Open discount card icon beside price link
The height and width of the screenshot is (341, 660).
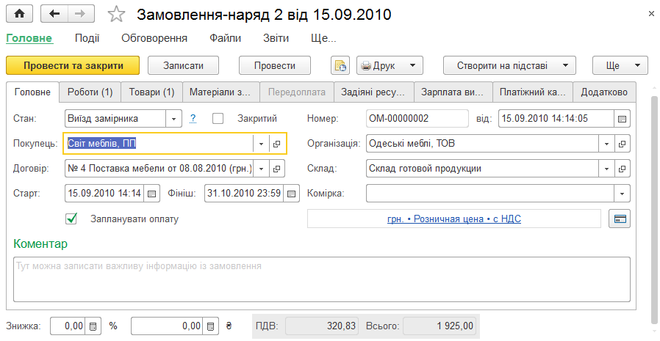point(620,219)
